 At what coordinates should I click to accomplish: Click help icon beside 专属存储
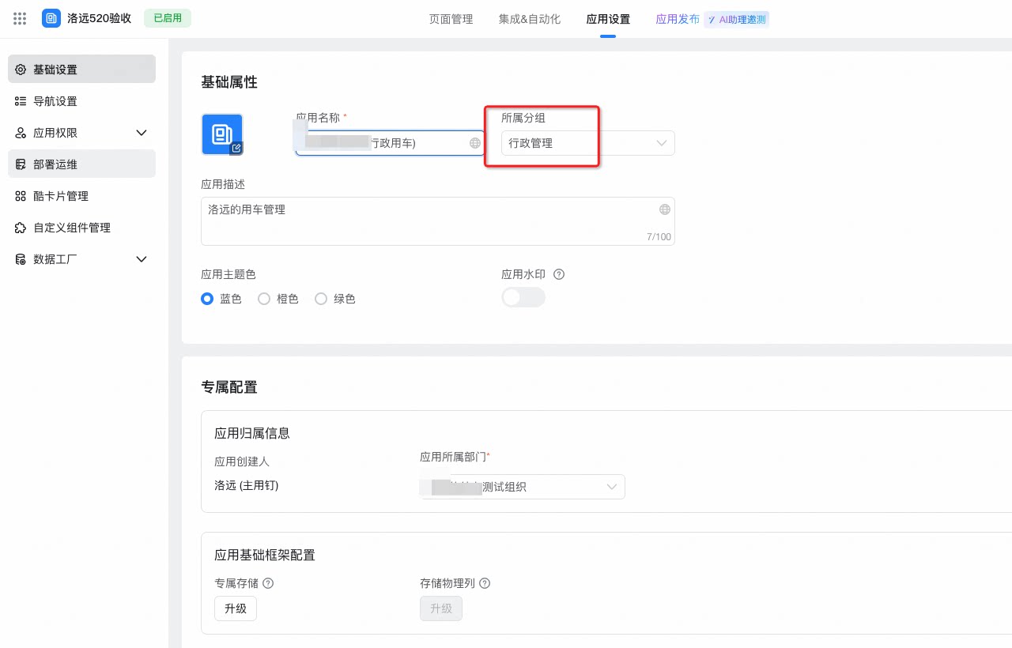point(268,583)
